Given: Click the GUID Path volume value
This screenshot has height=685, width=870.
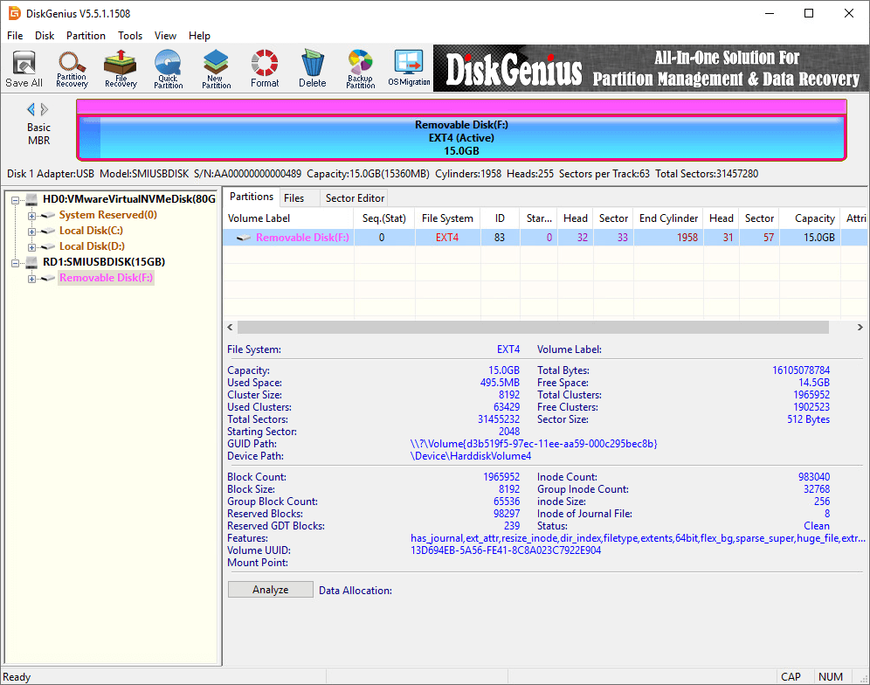Looking at the screenshot, I should coord(534,444).
